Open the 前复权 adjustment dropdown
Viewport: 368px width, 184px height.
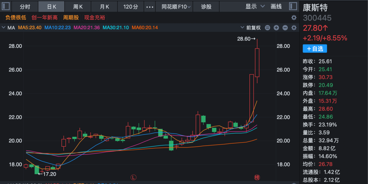[251, 28]
